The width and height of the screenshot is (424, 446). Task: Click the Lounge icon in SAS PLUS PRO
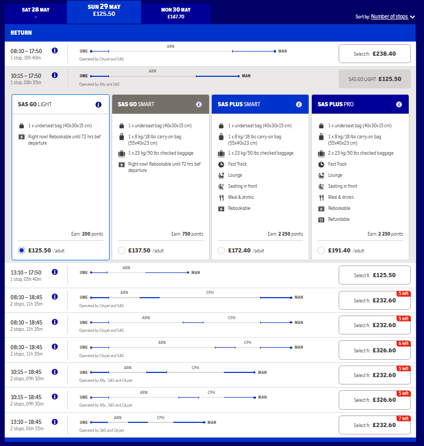tap(321, 176)
